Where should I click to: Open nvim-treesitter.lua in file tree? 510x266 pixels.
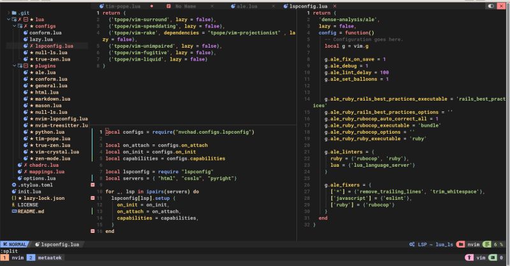(61, 125)
